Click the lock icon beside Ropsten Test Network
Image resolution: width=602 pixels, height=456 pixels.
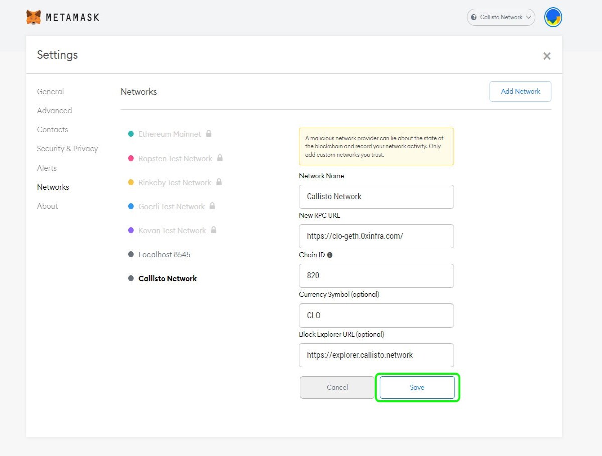coord(220,158)
